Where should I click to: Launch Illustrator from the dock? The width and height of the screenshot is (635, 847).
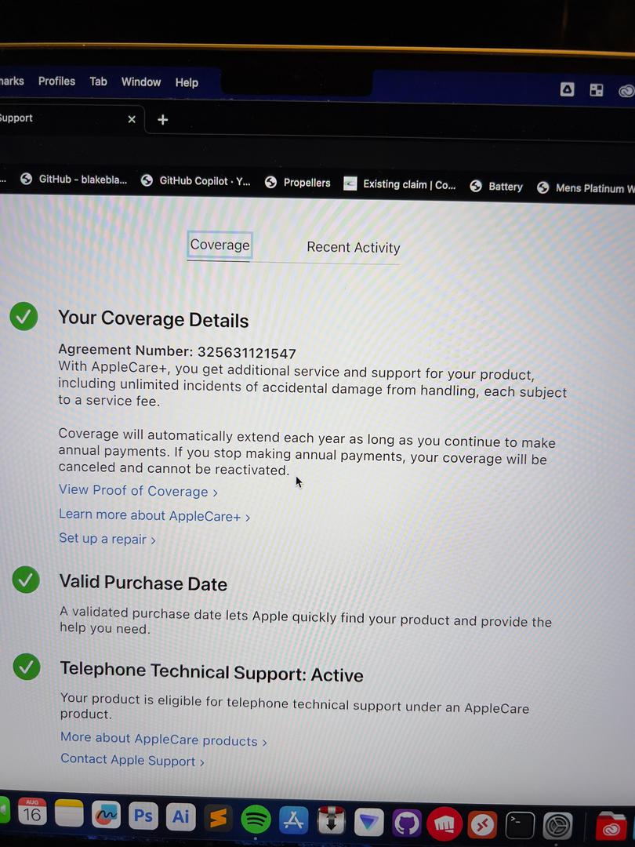point(180,816)
